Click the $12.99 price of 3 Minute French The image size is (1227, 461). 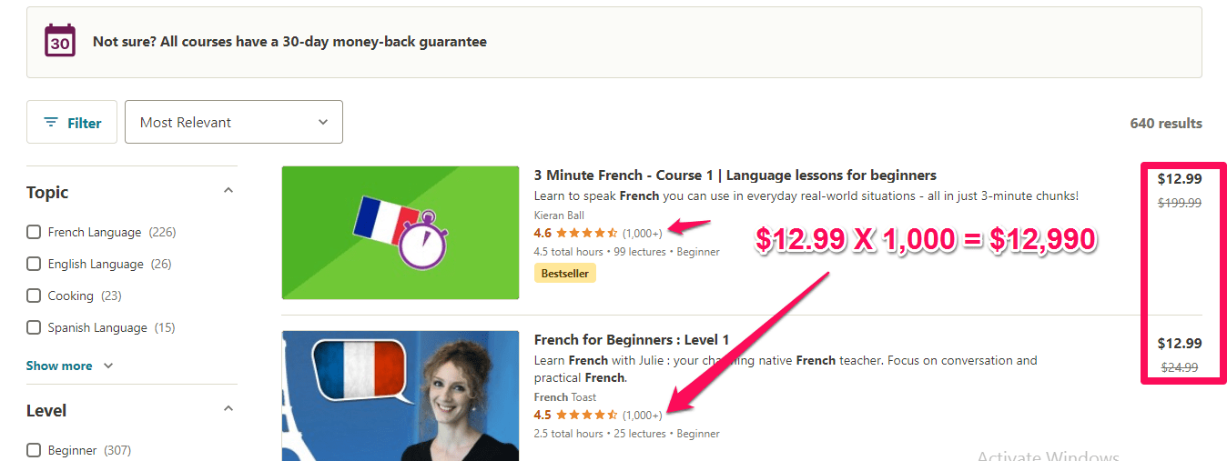(1179, 179)
